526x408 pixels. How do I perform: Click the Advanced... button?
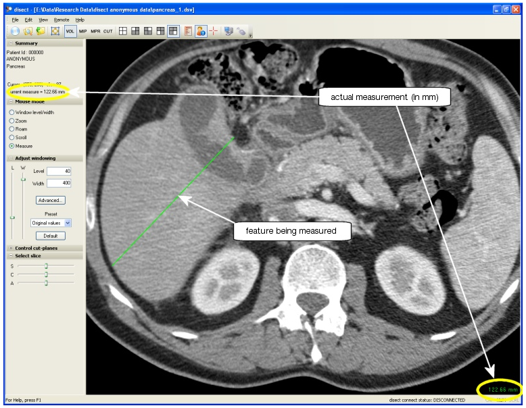point(51,200)
